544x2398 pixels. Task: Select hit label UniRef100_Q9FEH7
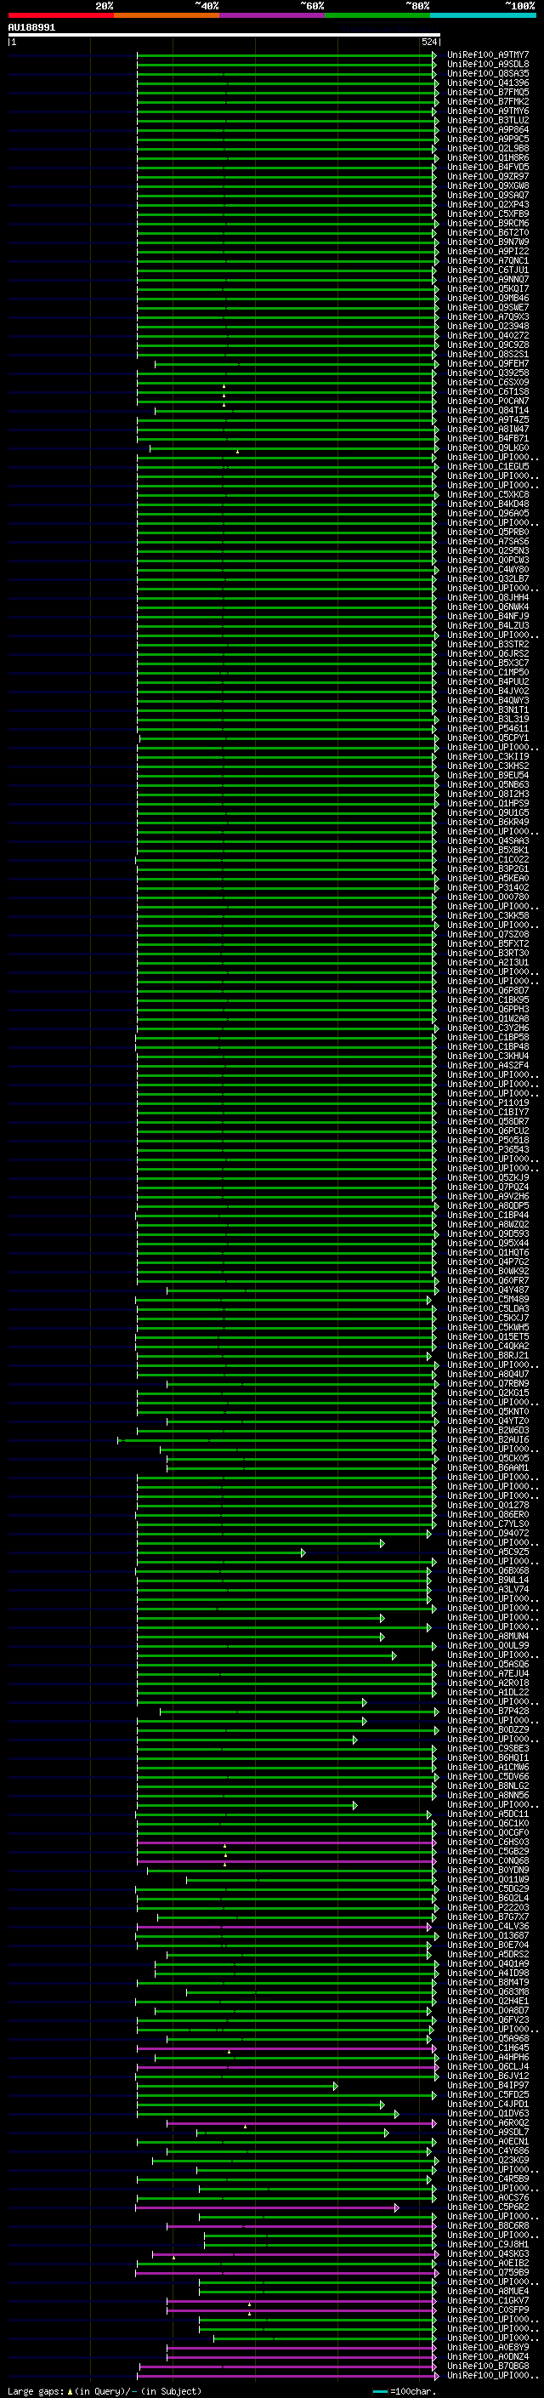(x=487, y=364)
